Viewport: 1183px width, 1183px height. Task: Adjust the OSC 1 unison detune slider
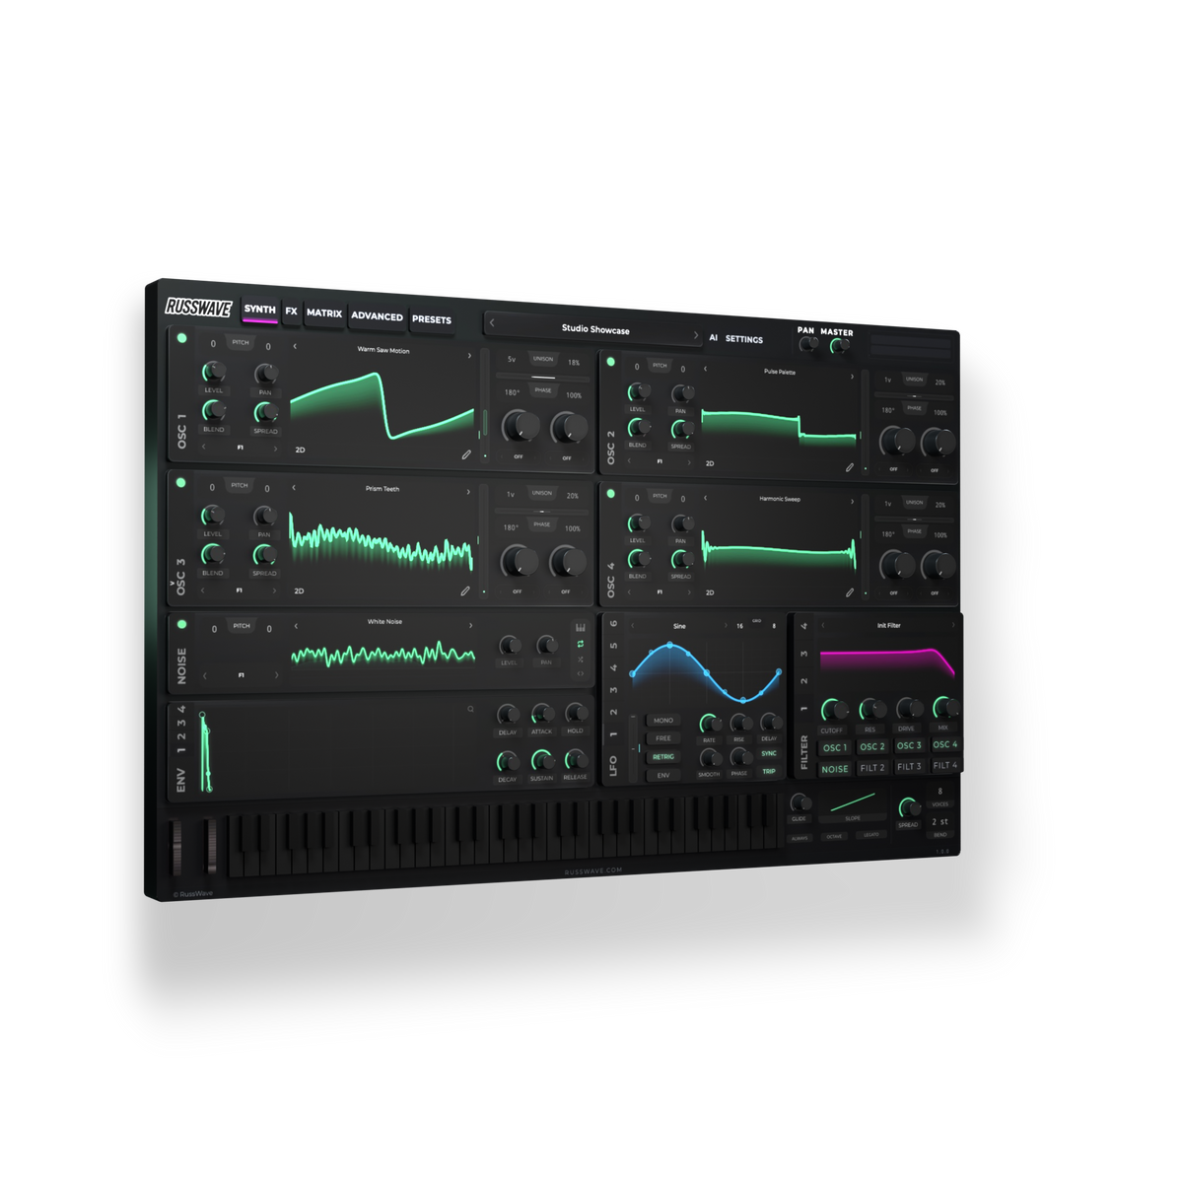point(542,378)
